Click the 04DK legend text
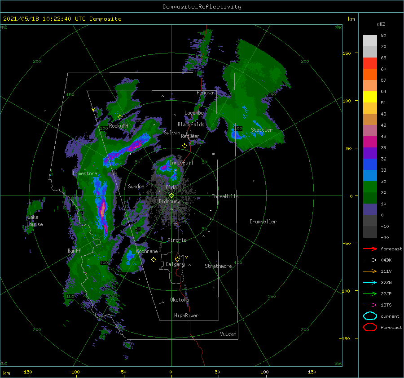The width and height of the screenshot is (404, 378). click(x=386, y=260)
